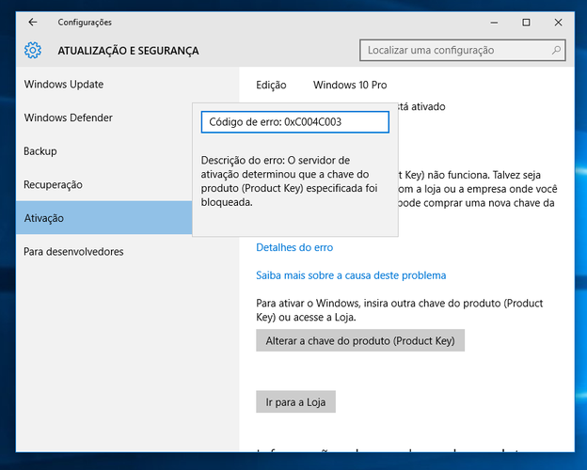Click Alterar a chave do produto button

click(x=360, y=340)
